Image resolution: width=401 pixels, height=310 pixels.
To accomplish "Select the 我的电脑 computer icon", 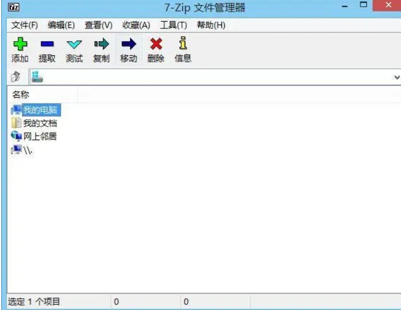I will [x=16, y=110].
